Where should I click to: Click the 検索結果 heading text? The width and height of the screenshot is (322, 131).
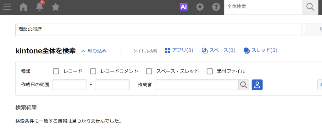(26, 108)
